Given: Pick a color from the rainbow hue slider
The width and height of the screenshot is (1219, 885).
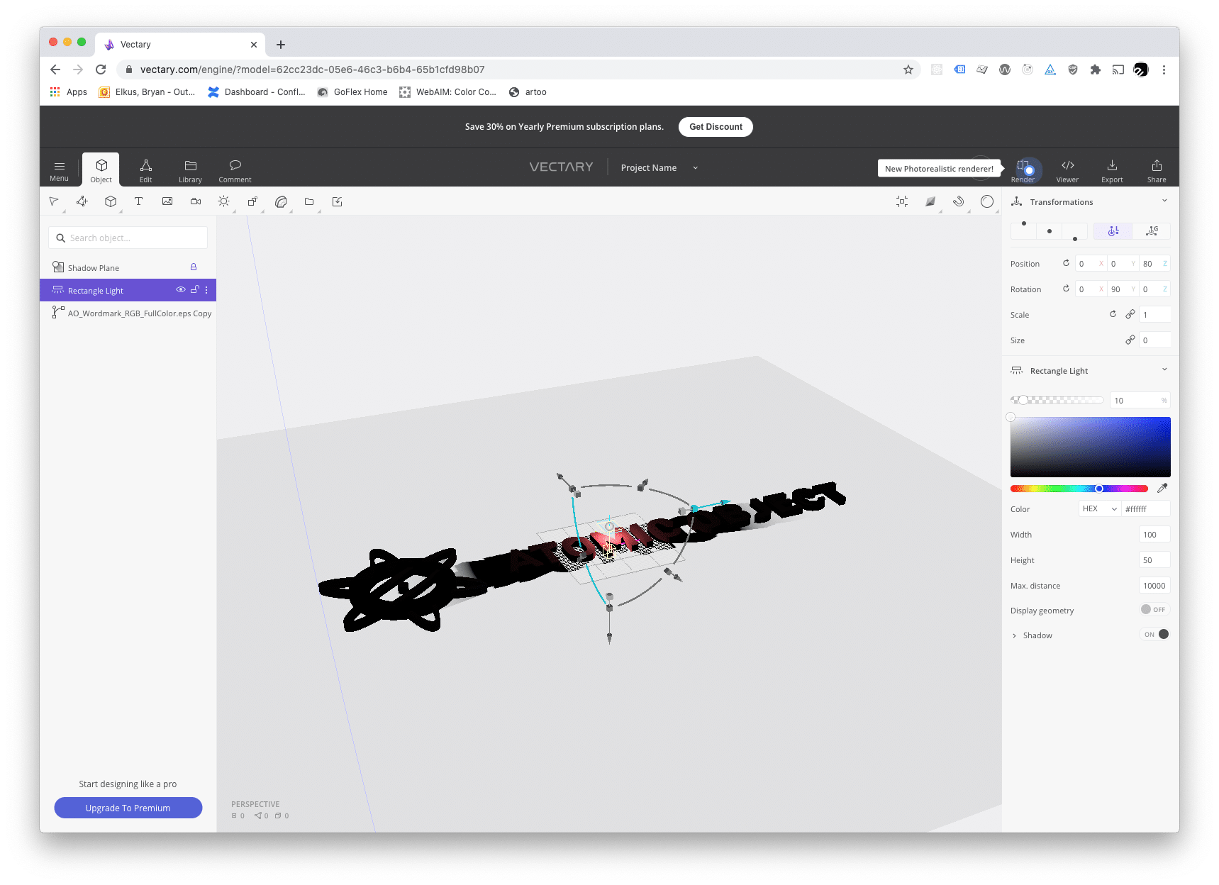Looking at the screenshot, I should pyautogui.click(x=1079, y=488).
